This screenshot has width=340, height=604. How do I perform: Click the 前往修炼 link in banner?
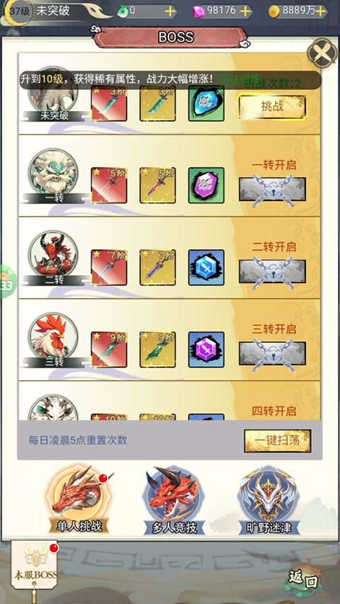(240, 79)
